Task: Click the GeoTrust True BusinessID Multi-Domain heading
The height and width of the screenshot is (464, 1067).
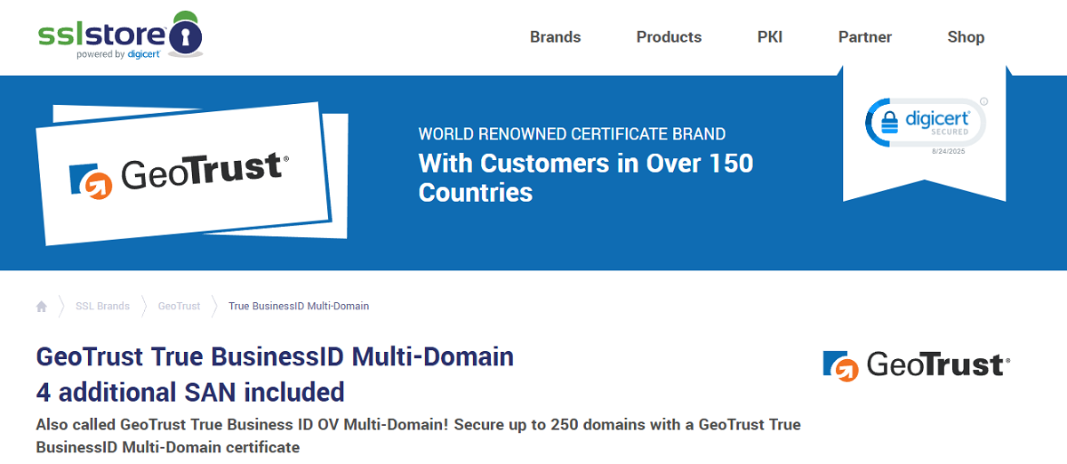Action: [275, 357]
